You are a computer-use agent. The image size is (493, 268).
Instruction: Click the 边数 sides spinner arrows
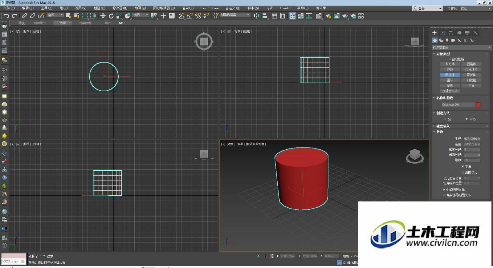point(479,160)
